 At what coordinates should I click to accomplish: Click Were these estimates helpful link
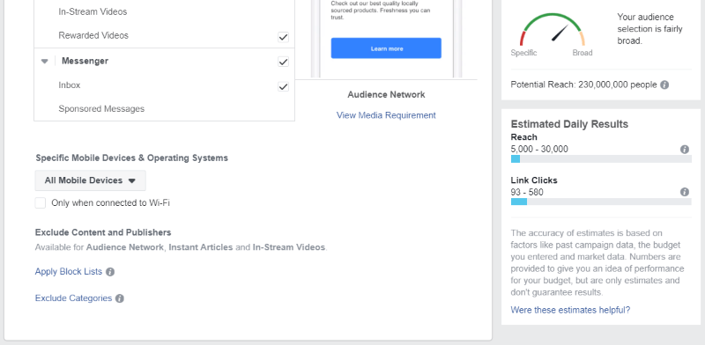coord(570,311)
